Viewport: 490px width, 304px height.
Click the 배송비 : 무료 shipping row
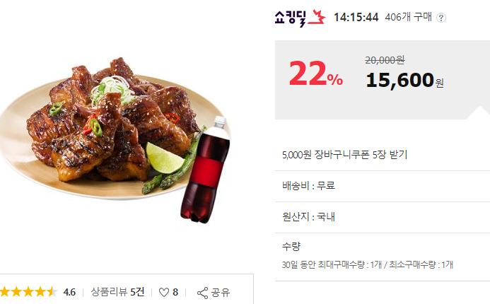(x=383, y=186)
